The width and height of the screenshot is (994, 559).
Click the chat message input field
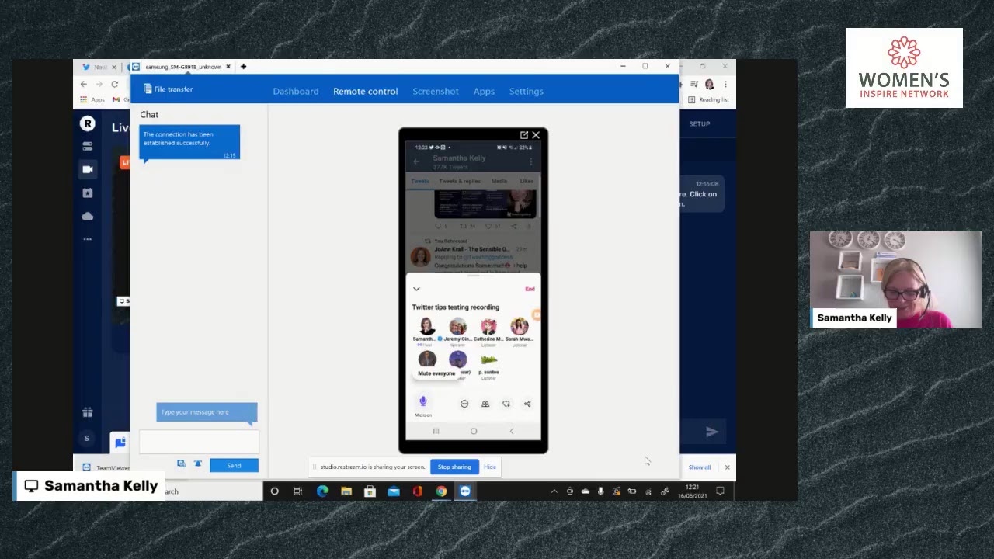click(199, 442)
